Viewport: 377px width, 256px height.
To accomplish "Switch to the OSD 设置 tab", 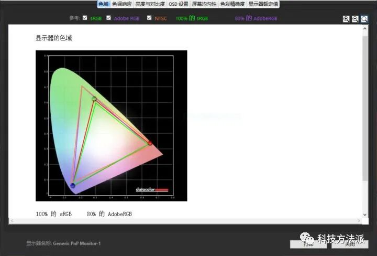I will click(x=179, y=4).
